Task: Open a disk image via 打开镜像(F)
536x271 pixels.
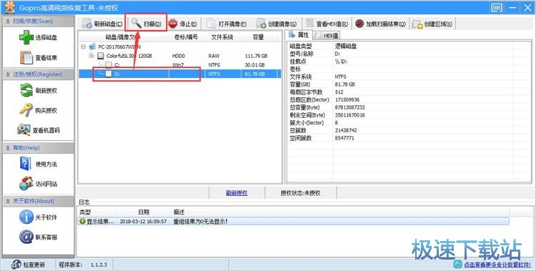Action: pyautogui.click(x=227, y=24)
